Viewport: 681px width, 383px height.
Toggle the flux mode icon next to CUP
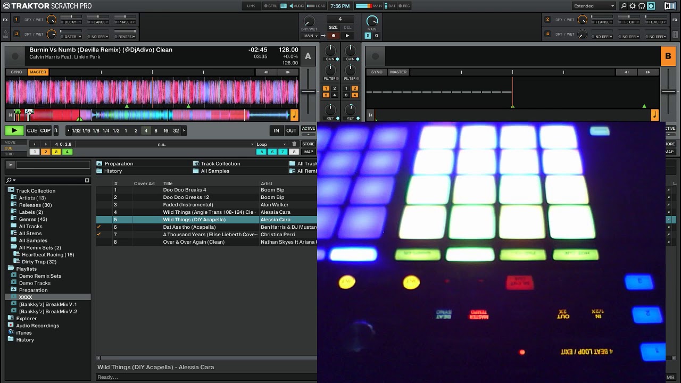(56, 130)
